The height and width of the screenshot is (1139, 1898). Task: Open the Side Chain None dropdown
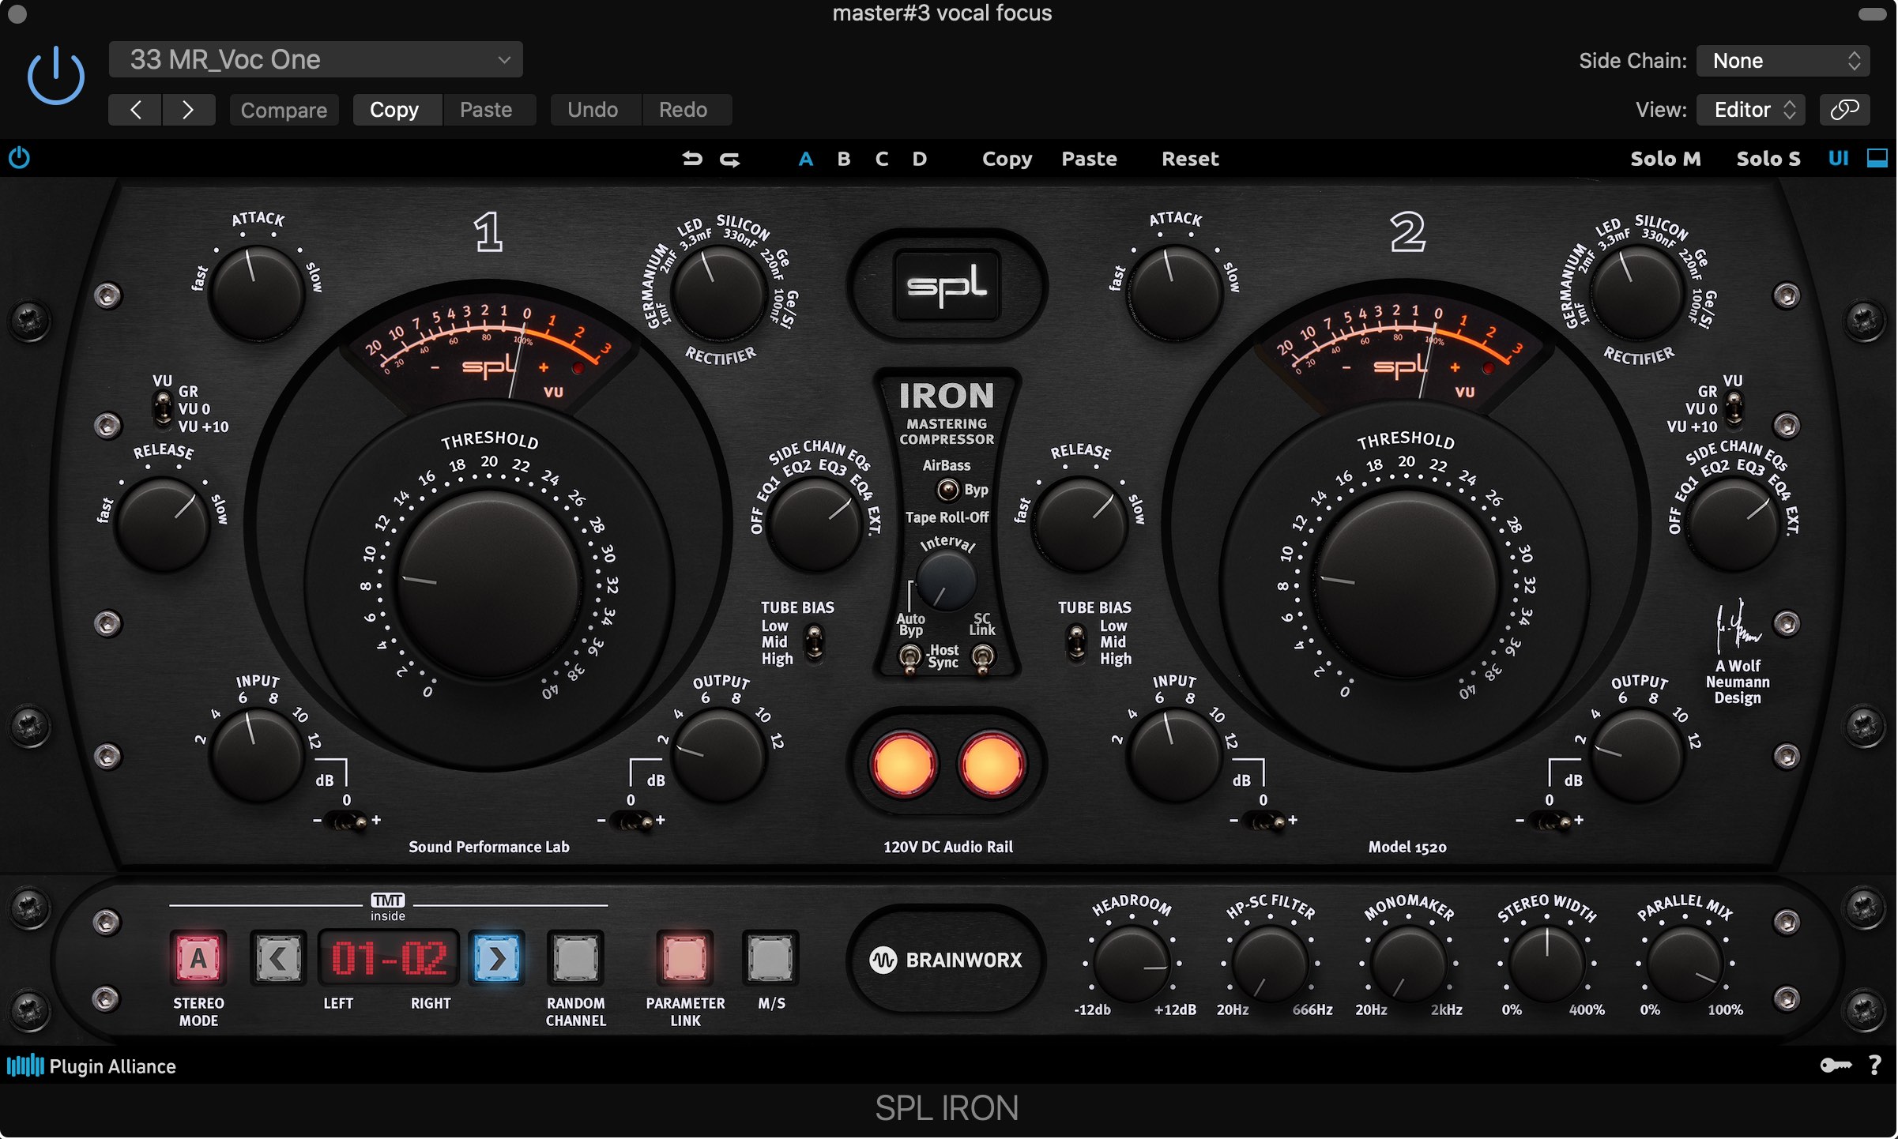click(1783, 61)
